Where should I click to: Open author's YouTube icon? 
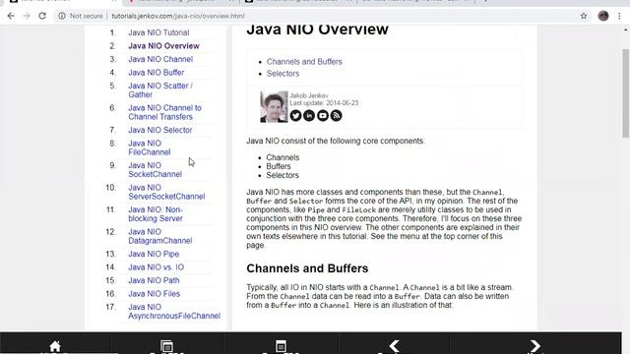click(323, 116)
